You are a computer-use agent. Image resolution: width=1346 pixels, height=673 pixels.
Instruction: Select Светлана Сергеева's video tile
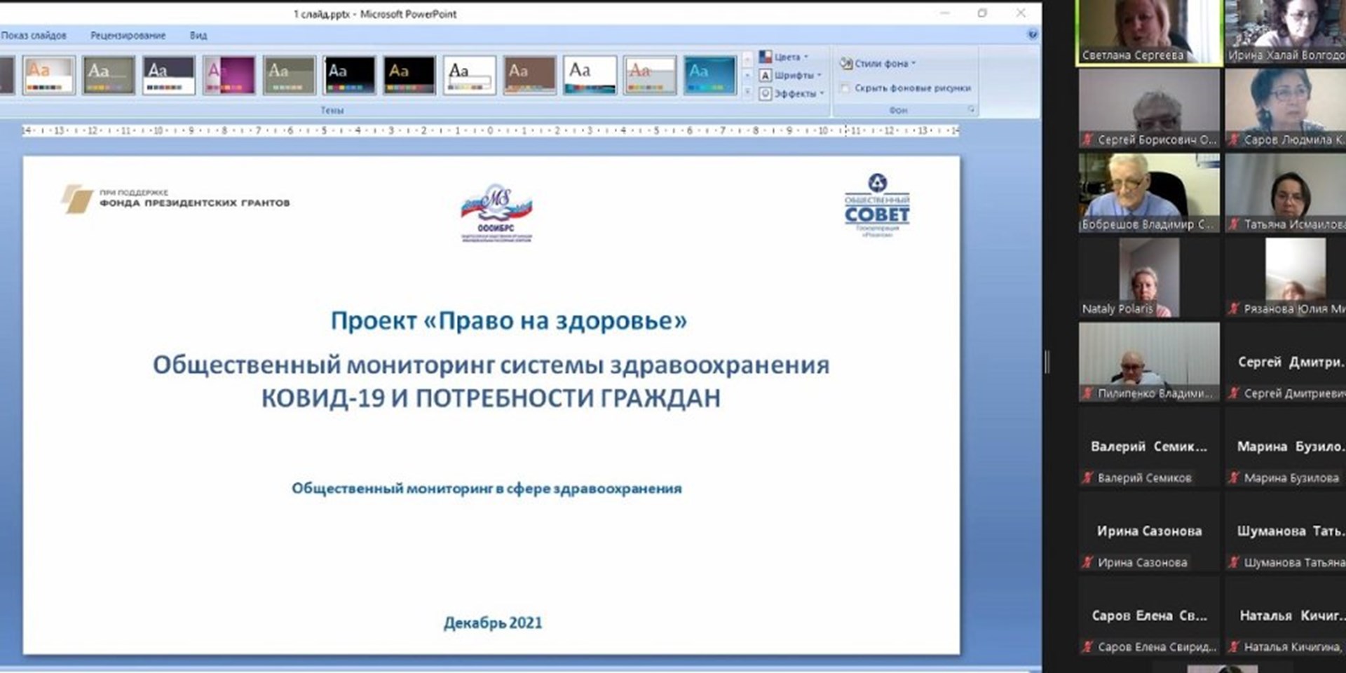[1149, 32]
